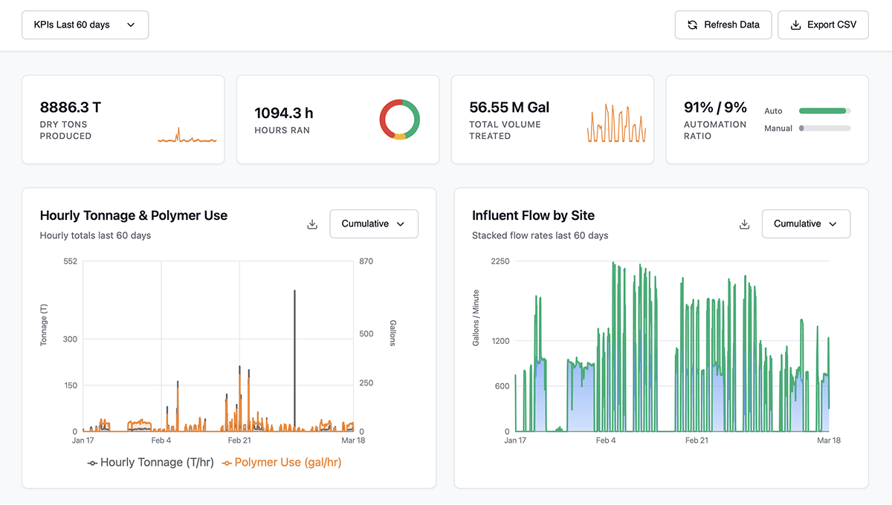This screenshot has width=892, height=505.
Task: Click the HOURS RAN label
Action: (282, 130)
